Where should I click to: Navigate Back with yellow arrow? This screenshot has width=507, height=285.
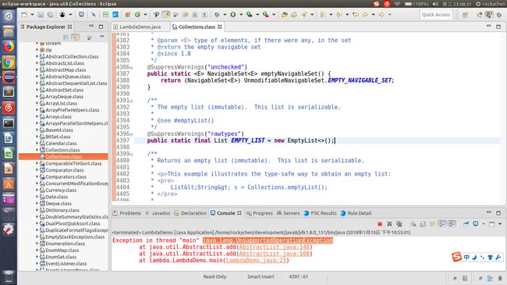tap(365, 15)
